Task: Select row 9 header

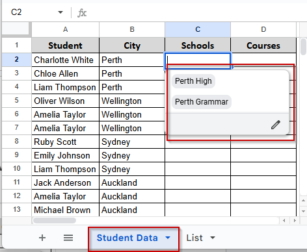Action: 17,155
